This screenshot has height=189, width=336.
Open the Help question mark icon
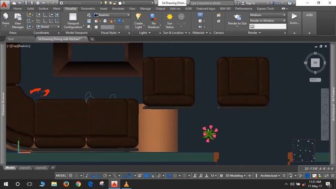pos(290,3)
